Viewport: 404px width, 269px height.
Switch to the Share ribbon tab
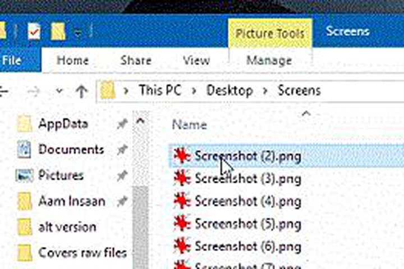(x=136, y=61)
